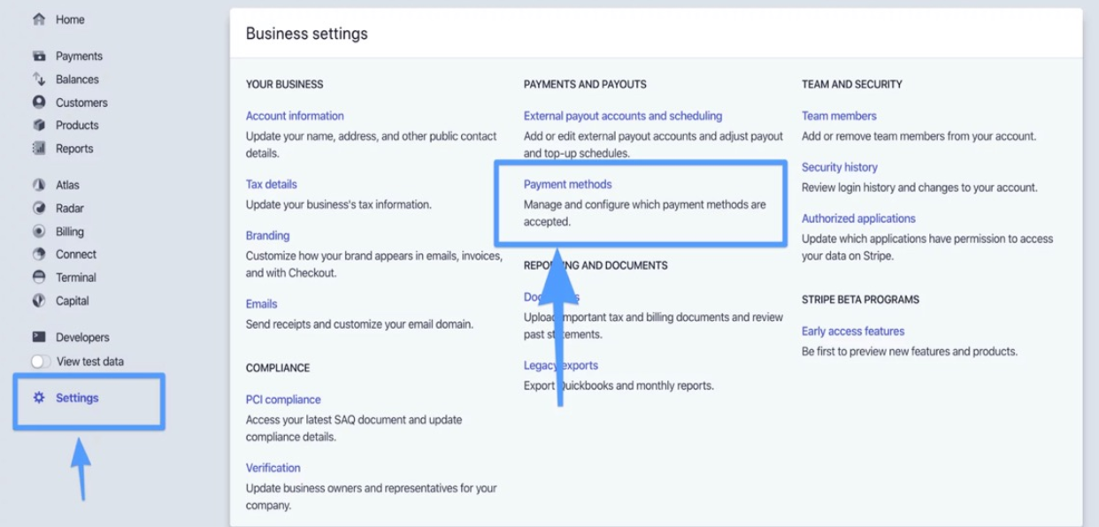Screen dimensions: 1099x527
Task: View the Security history link
Action: pyautogui.click(x=840, y=167)
